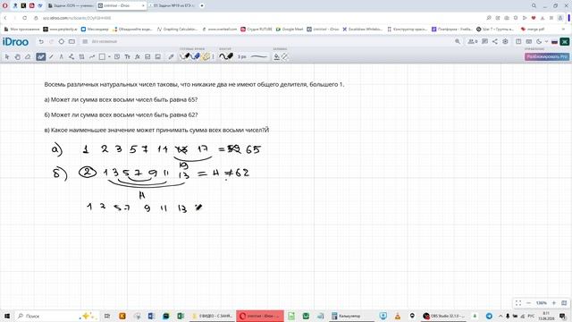Viewport: 572px width, 322px height.
Task: Select the graph chart tool
Action: pos(92,56)
